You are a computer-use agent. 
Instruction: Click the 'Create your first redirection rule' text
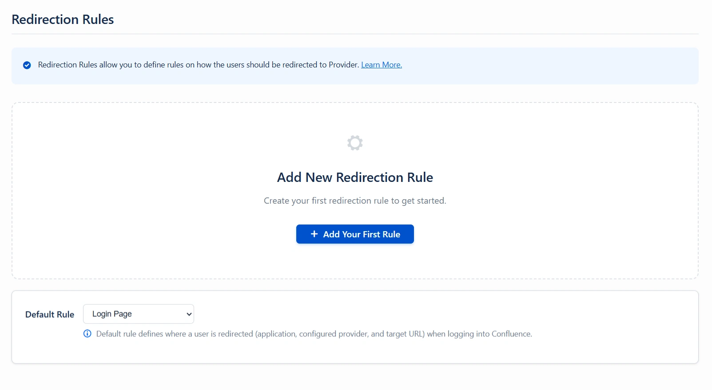click(x=355, y=201)
